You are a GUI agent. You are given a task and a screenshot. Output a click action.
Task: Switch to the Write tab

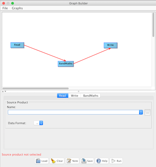(x=74, y=96)
